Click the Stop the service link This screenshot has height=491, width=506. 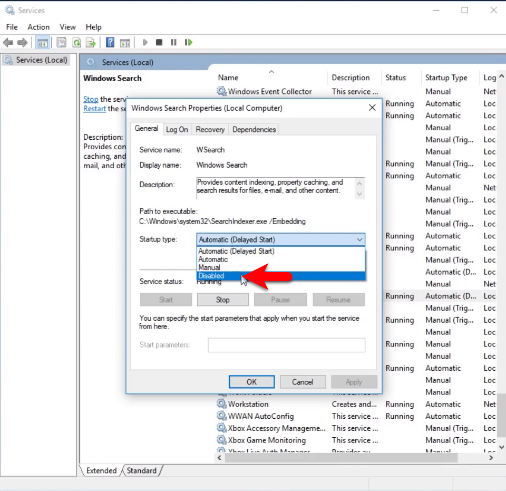coord(91,99)
